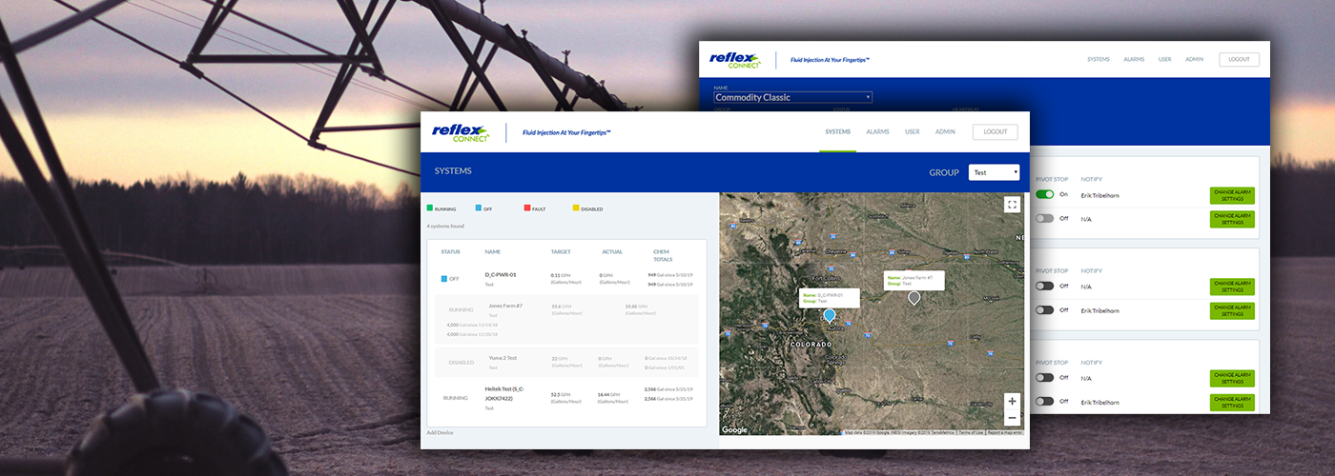The image size is (1335, 476).
Task: Click the blue OFF status square for D_C-PWR-01
Action: [x=444, y=279]
